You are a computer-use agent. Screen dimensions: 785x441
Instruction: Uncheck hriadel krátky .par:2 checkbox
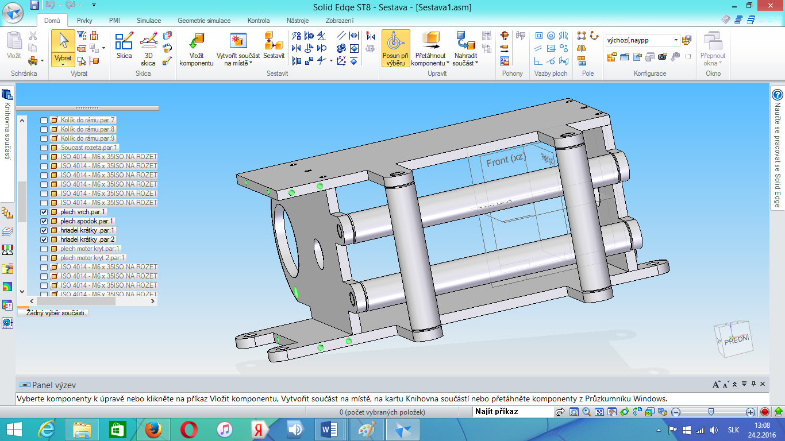[x=44, y=239]
